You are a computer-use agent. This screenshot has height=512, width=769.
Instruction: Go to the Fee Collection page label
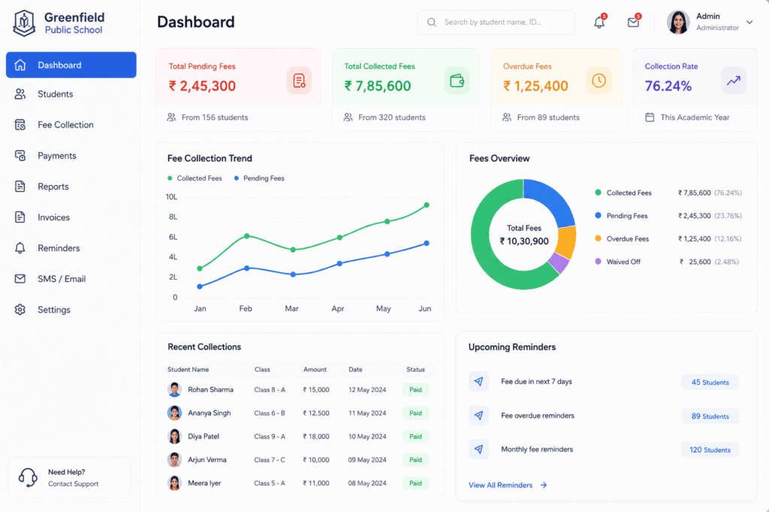point(66,125)
